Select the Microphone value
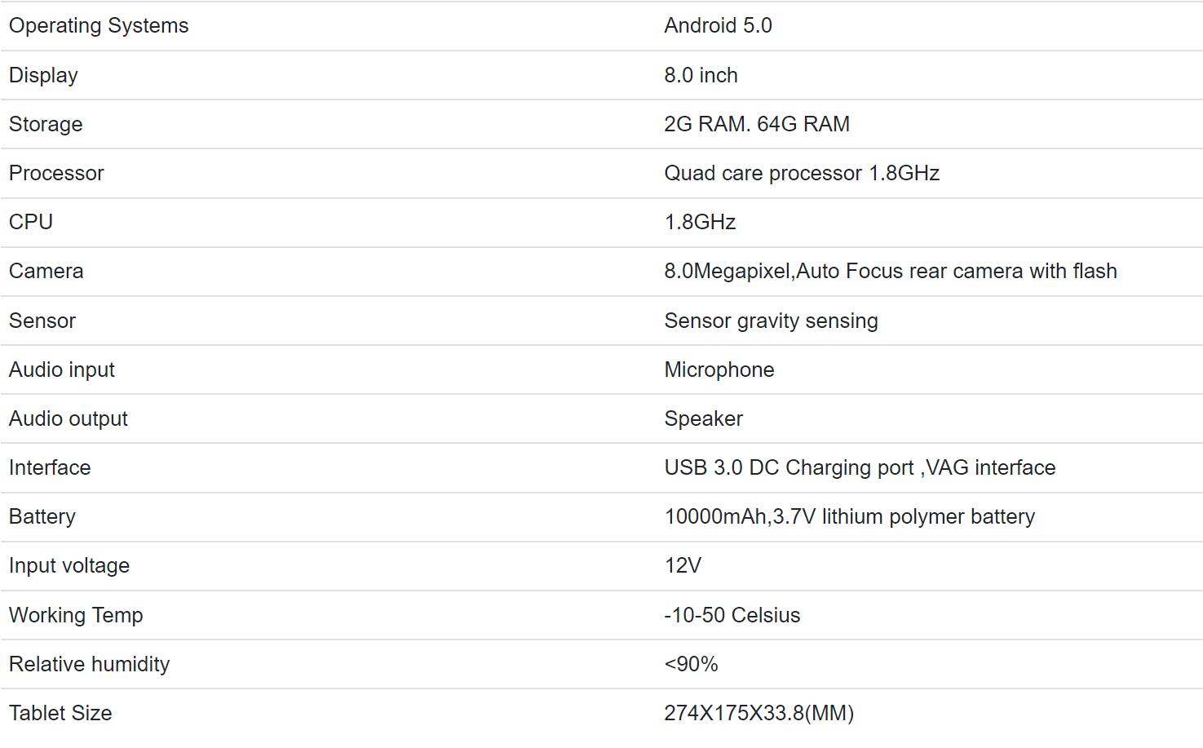Image resolution: width=1203 pixels, height=748 pixels. point(719,370)
